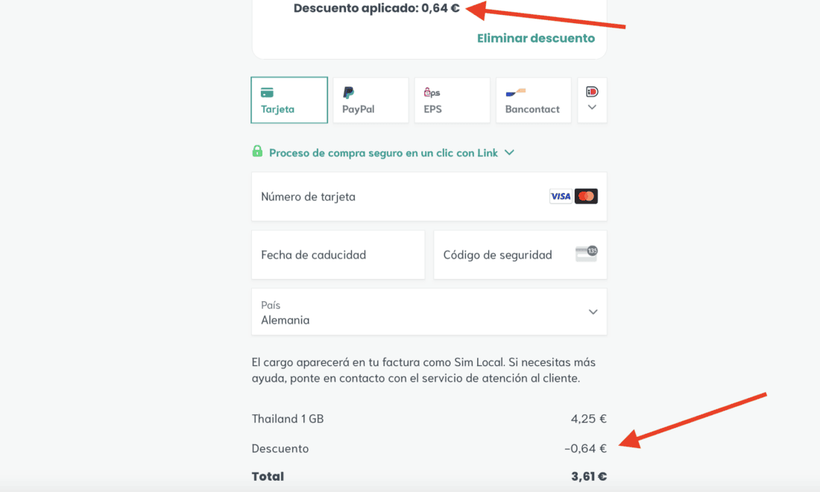
Task: Expand more payment methods dropdown
Action: [x=592, y=107]
